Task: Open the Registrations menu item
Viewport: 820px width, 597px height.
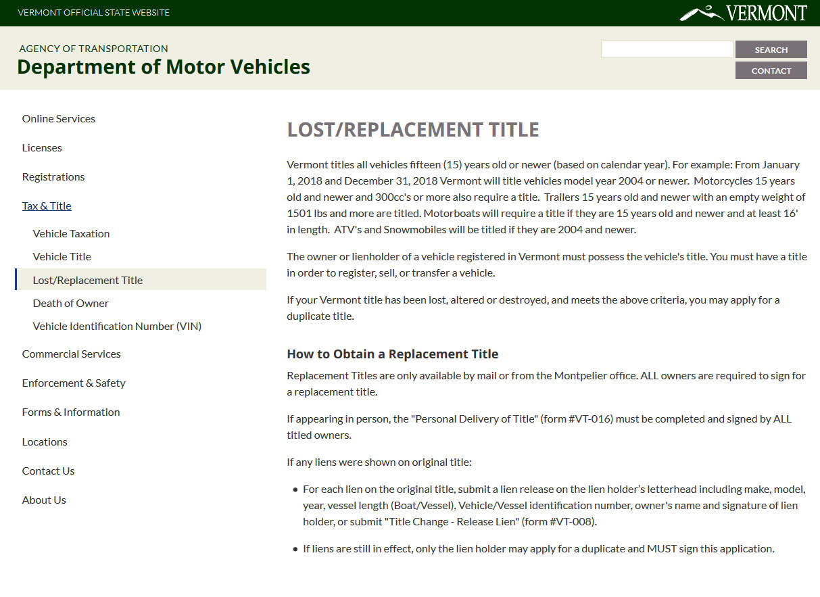Action: pyautogui.click(x=53, y=176)
